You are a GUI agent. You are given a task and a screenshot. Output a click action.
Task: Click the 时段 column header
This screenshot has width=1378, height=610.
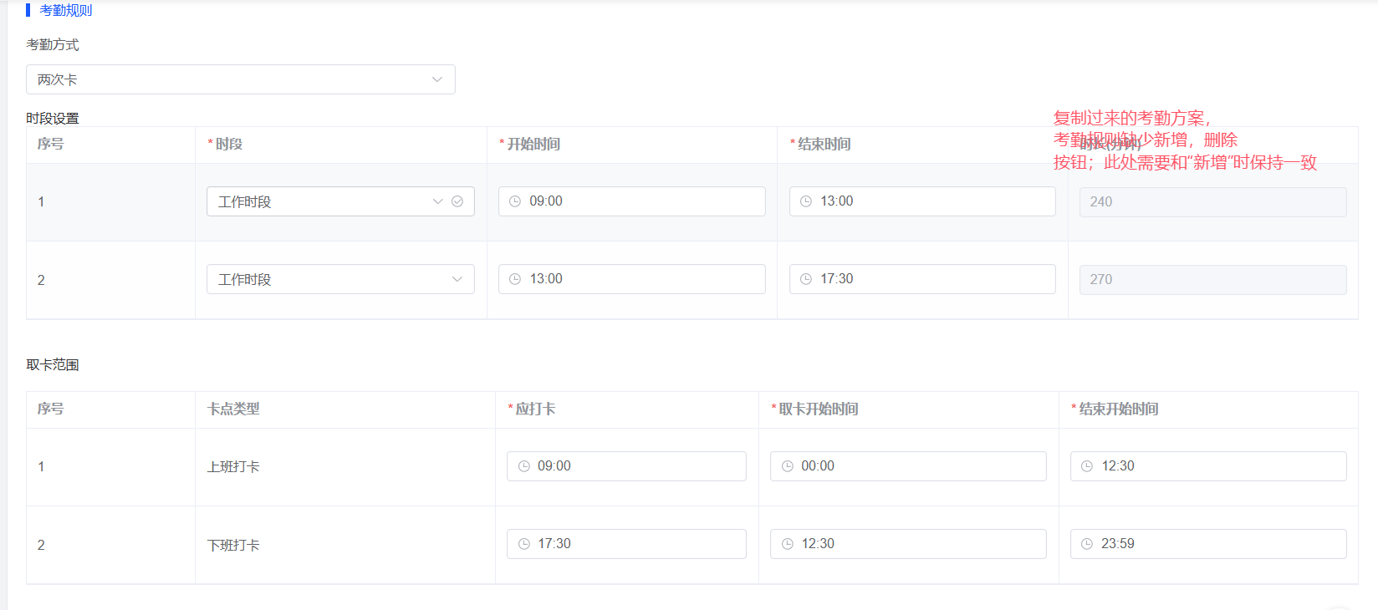[x=228, y=145]
